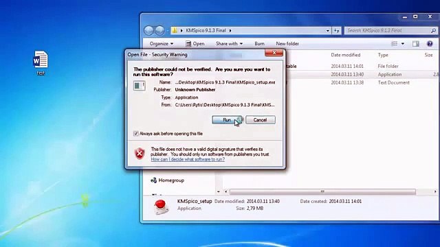This screenshot has height=247, width=440.
Task: Open the address bar history dropdown arrow
Action: pos(327,30)
